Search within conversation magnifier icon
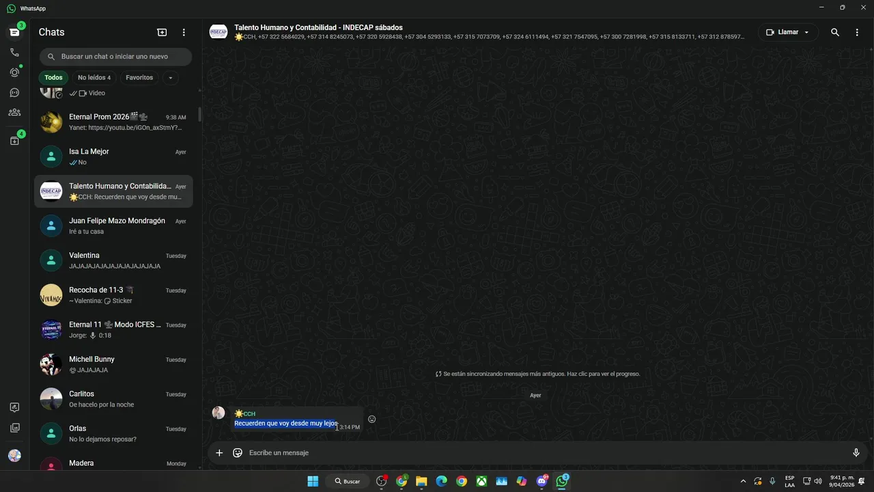This screenshot has height=492, width=874. [x=835, y=32]
